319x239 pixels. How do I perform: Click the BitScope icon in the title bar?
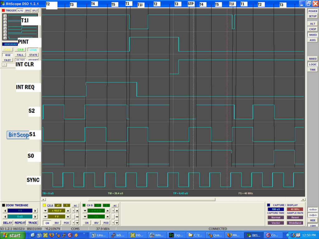coord(2,3)
